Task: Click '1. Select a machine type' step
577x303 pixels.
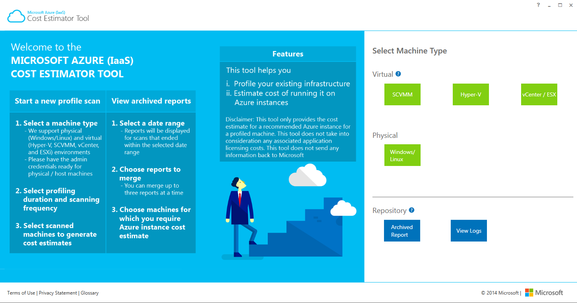Action: click(x=57, y=123)
